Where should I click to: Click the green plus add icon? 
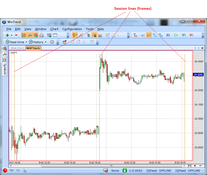7,35
